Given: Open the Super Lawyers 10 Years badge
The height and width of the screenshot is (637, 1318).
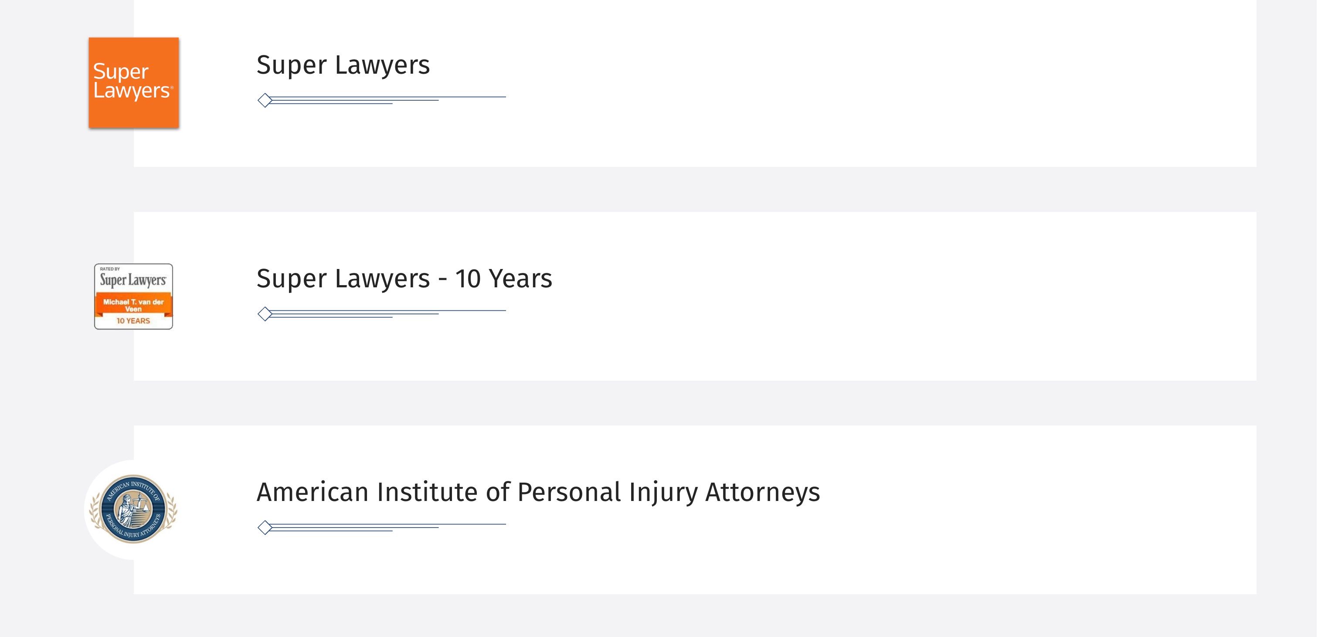Looking at the screenshot, I should pyautogui.click(x=133, y=296).
